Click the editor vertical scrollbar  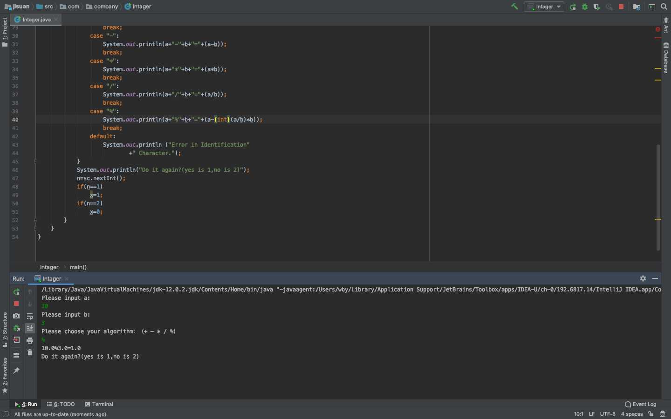[x=658, y=197]
